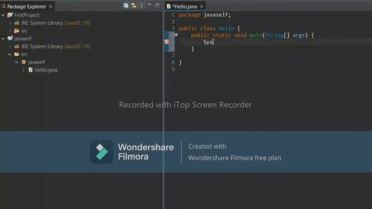Click JavaSE-19 label under FirstProject
Screen dimensions: 372x209
pyautogui.click(x=77, y=23)
